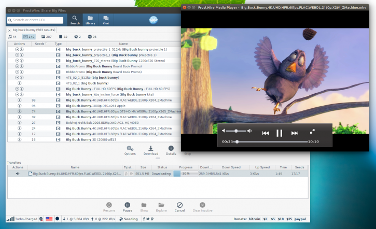
Task: Sort results by Name column header
Action: [x=123, y=44]
